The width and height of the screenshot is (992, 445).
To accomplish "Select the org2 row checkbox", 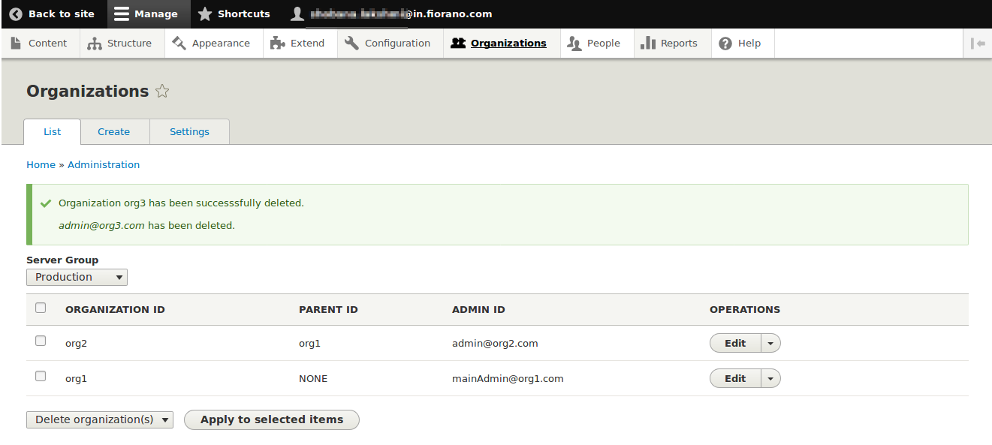I will click(41, 341).
